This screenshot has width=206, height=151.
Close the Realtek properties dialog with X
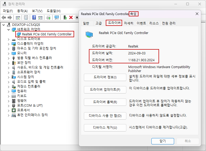coord(197,14)
